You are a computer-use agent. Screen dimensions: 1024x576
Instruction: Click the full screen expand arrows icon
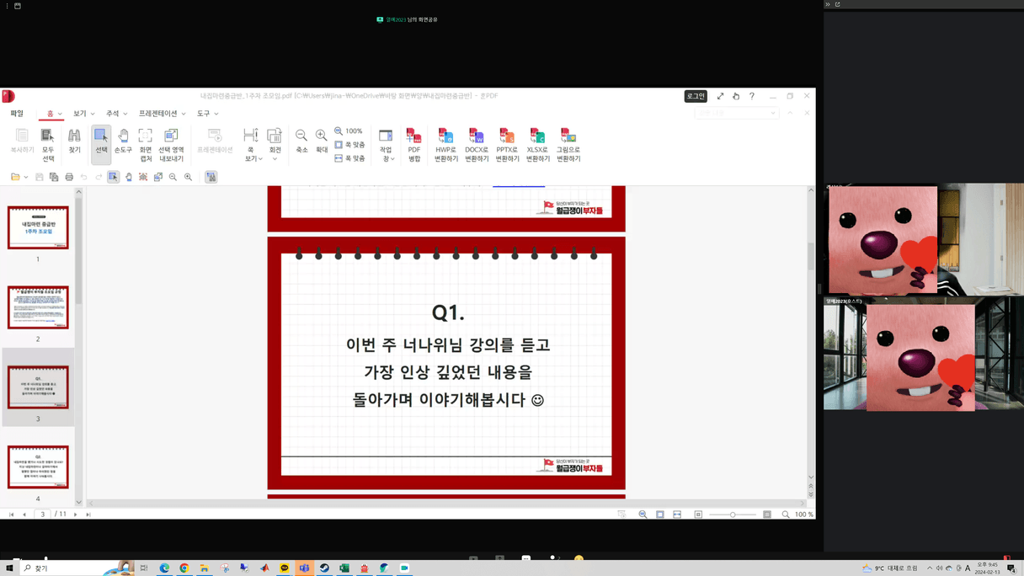point(720,96)
